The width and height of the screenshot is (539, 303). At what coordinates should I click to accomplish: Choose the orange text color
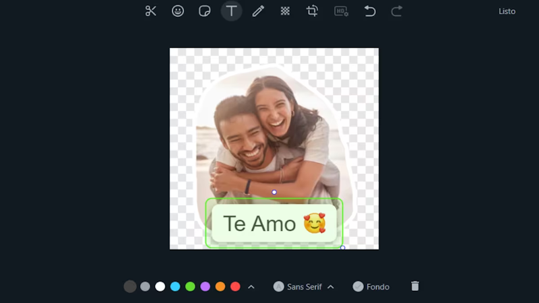coord(220,287)
